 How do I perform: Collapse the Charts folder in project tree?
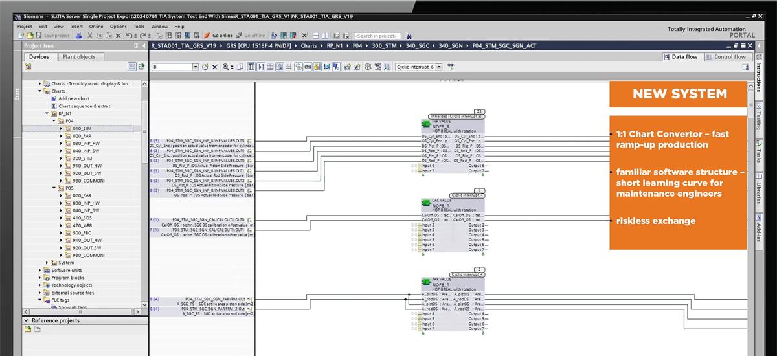pyautogui.click(x=39, y=91)
